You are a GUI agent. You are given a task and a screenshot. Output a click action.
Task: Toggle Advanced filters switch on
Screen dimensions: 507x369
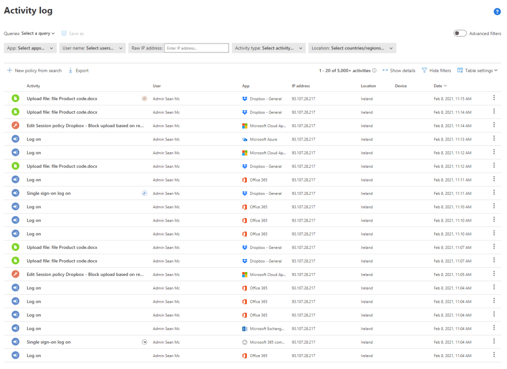[460, 33]
